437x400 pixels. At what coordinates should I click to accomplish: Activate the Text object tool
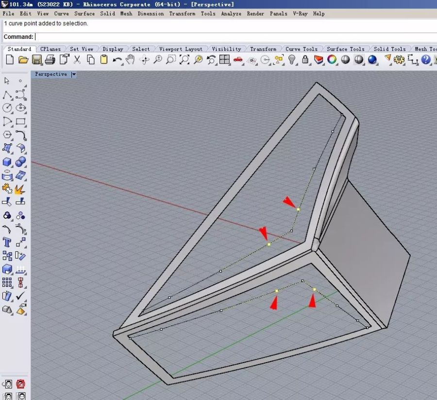coord(7,242)
